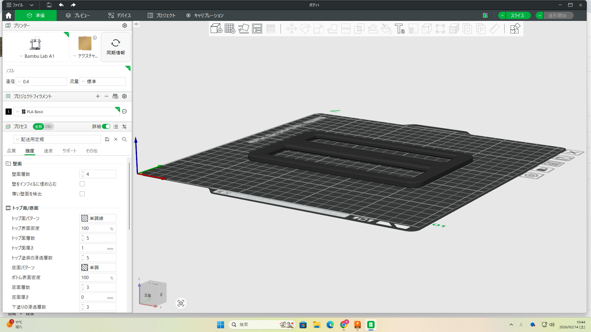Switch to the 速度 tab

point(48,151)
